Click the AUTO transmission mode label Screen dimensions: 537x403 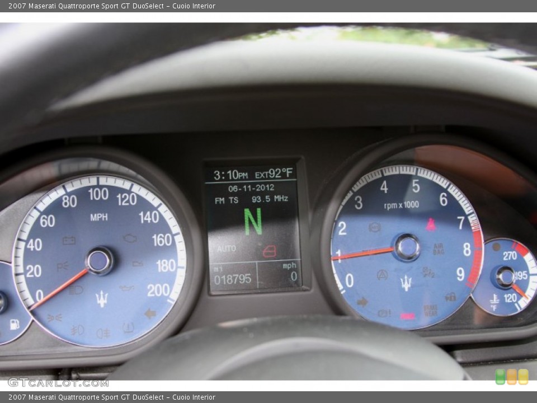(x=227, y=249)
